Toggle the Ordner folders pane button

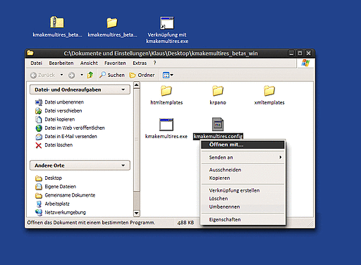pos(142,75)
